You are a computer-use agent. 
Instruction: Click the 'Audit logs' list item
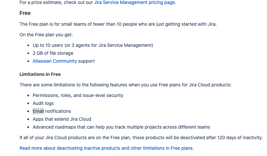pos(43,103)
